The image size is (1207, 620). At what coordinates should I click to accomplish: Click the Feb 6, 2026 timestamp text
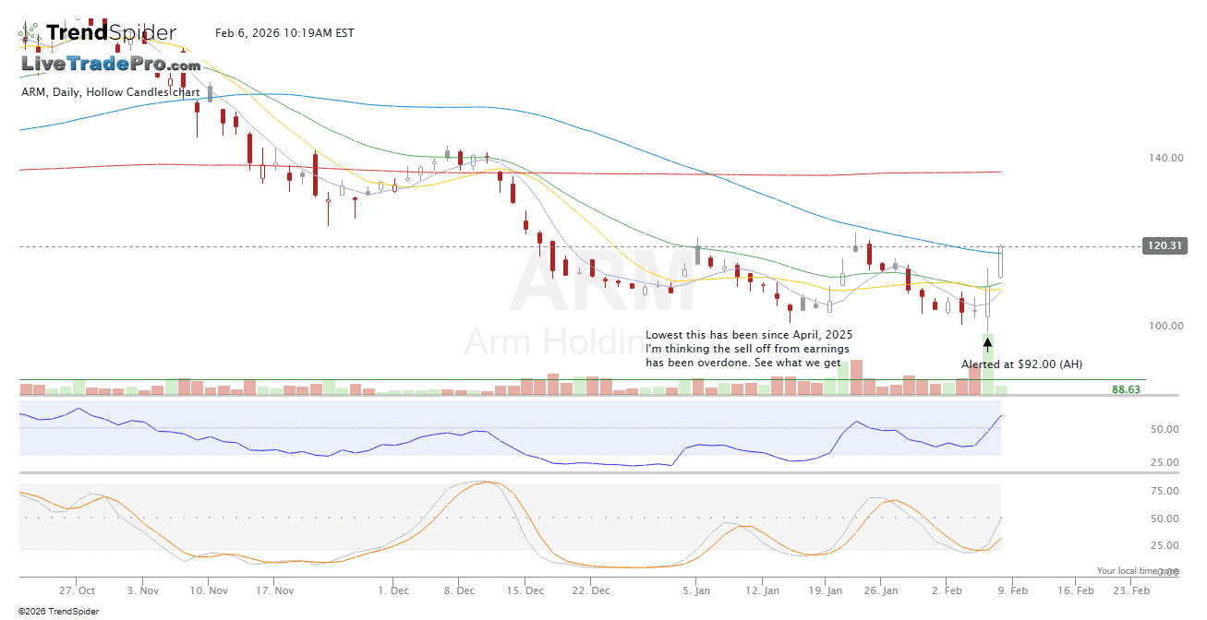284,33
